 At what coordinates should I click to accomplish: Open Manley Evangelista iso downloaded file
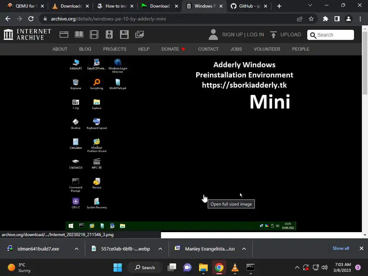point(210,249)
